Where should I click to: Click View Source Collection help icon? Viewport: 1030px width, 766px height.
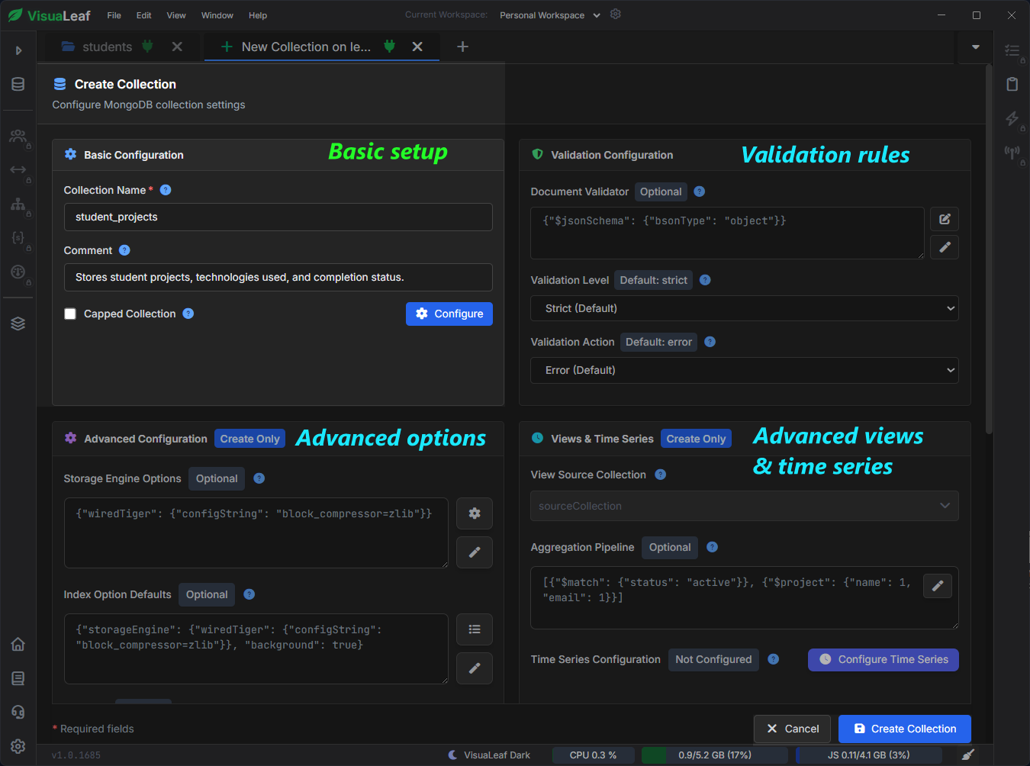[x=661, y=475]
